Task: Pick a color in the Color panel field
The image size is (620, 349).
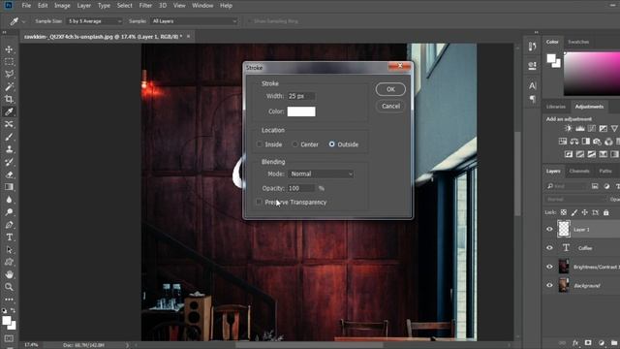Action: tap(592, 74)
